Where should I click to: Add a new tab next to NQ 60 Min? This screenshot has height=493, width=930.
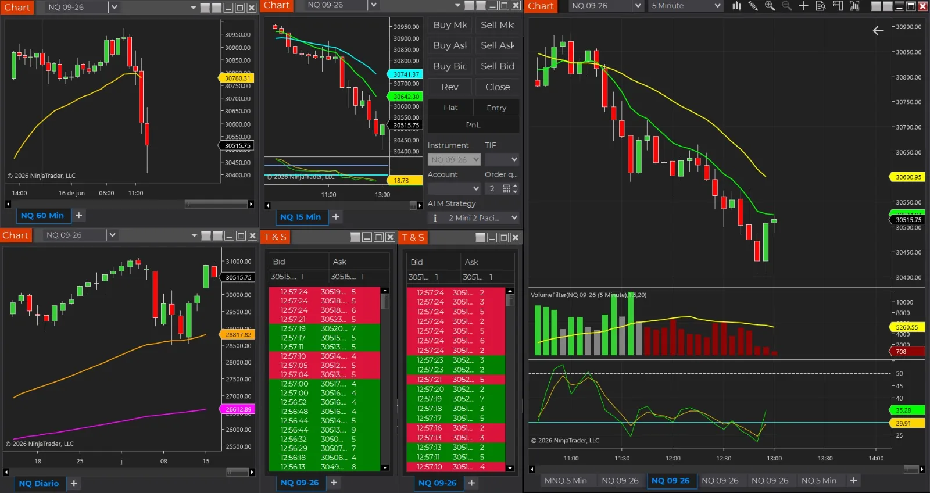78,215
